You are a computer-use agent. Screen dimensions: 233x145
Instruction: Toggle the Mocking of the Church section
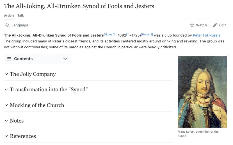(x=6, y=105)
